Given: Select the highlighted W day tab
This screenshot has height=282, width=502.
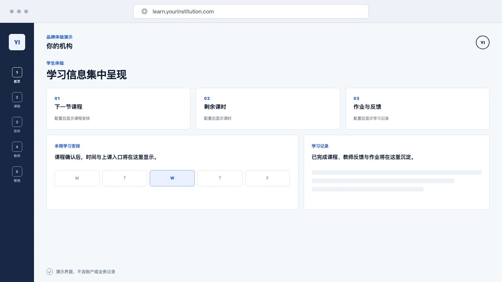Looking at the screenshot, I should (x=172, y=178).
